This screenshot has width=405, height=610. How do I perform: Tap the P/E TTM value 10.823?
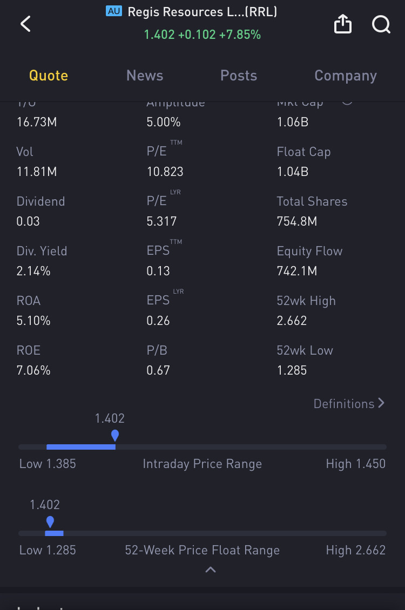(x=165, y=172)
